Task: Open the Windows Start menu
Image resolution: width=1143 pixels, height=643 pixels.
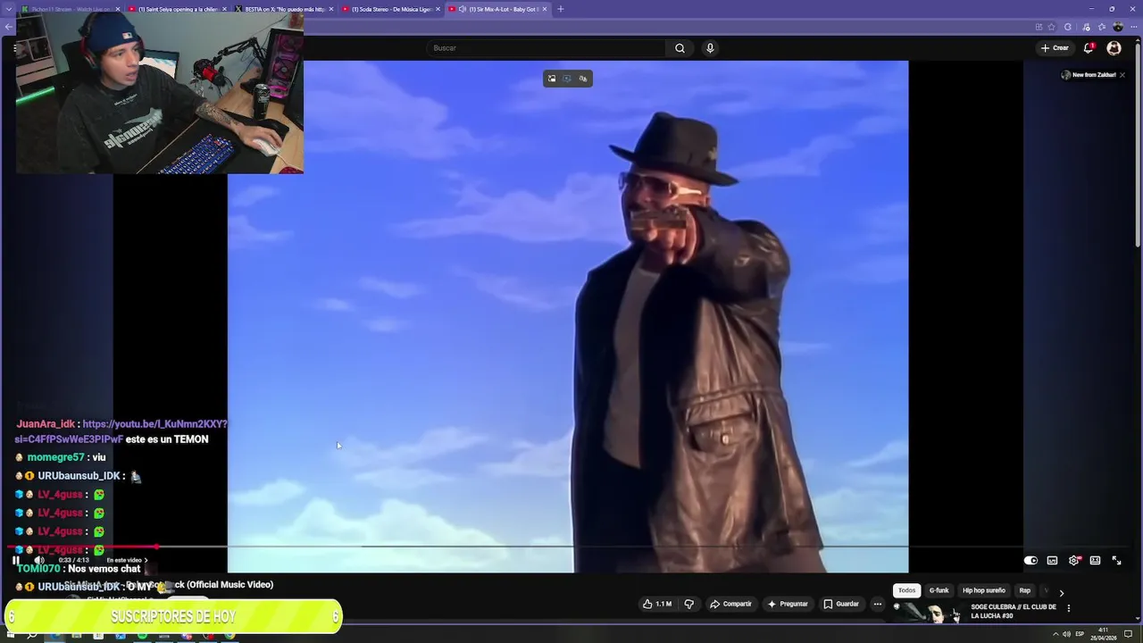Action: pyautogui.click(x=10, y=635)
